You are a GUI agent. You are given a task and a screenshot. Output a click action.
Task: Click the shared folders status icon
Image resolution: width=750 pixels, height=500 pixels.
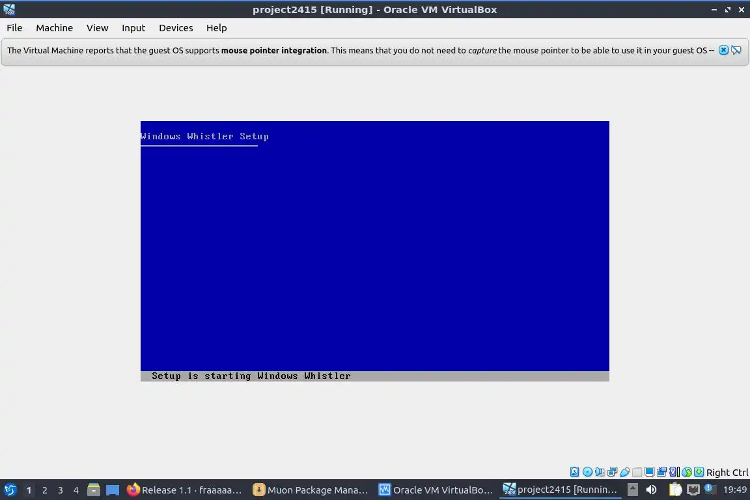click(637, 472)
